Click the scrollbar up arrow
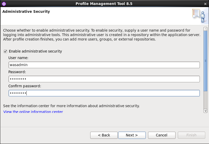 (x=205, y=29)
